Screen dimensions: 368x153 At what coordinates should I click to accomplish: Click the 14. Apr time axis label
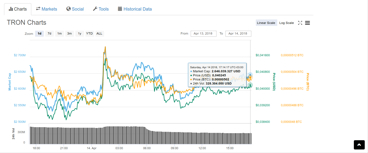(92, 148)
